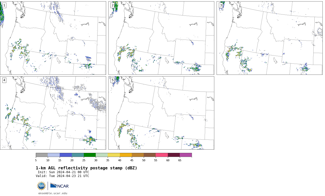Click the colorbar tick label 40
The width and height of the screenshot is (325, 196).
pos(120,160)
